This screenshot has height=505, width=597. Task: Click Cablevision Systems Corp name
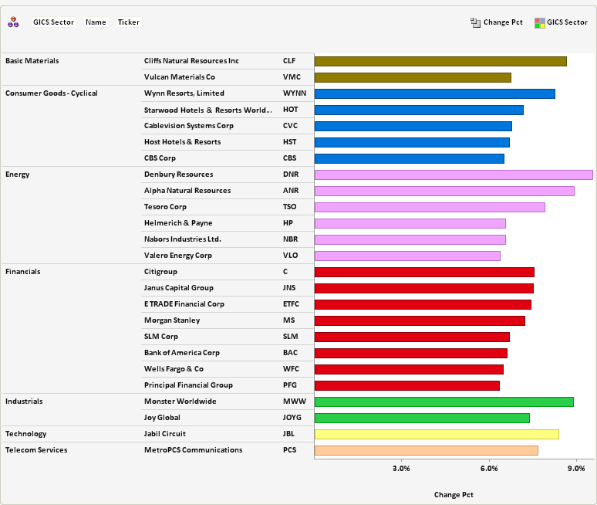tap(189, 126)
